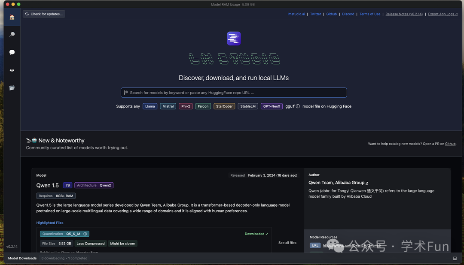The height and width of the screenshot is (265, 464).
Task: Click the Might be slower tag
Action: click(x=122, y=244)
